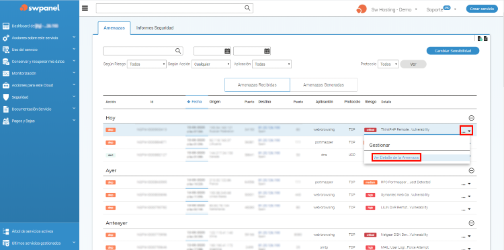Screen dimensions: 504x250
Task: Click the MAIL User Logi row detail
Action: (405, 247)
